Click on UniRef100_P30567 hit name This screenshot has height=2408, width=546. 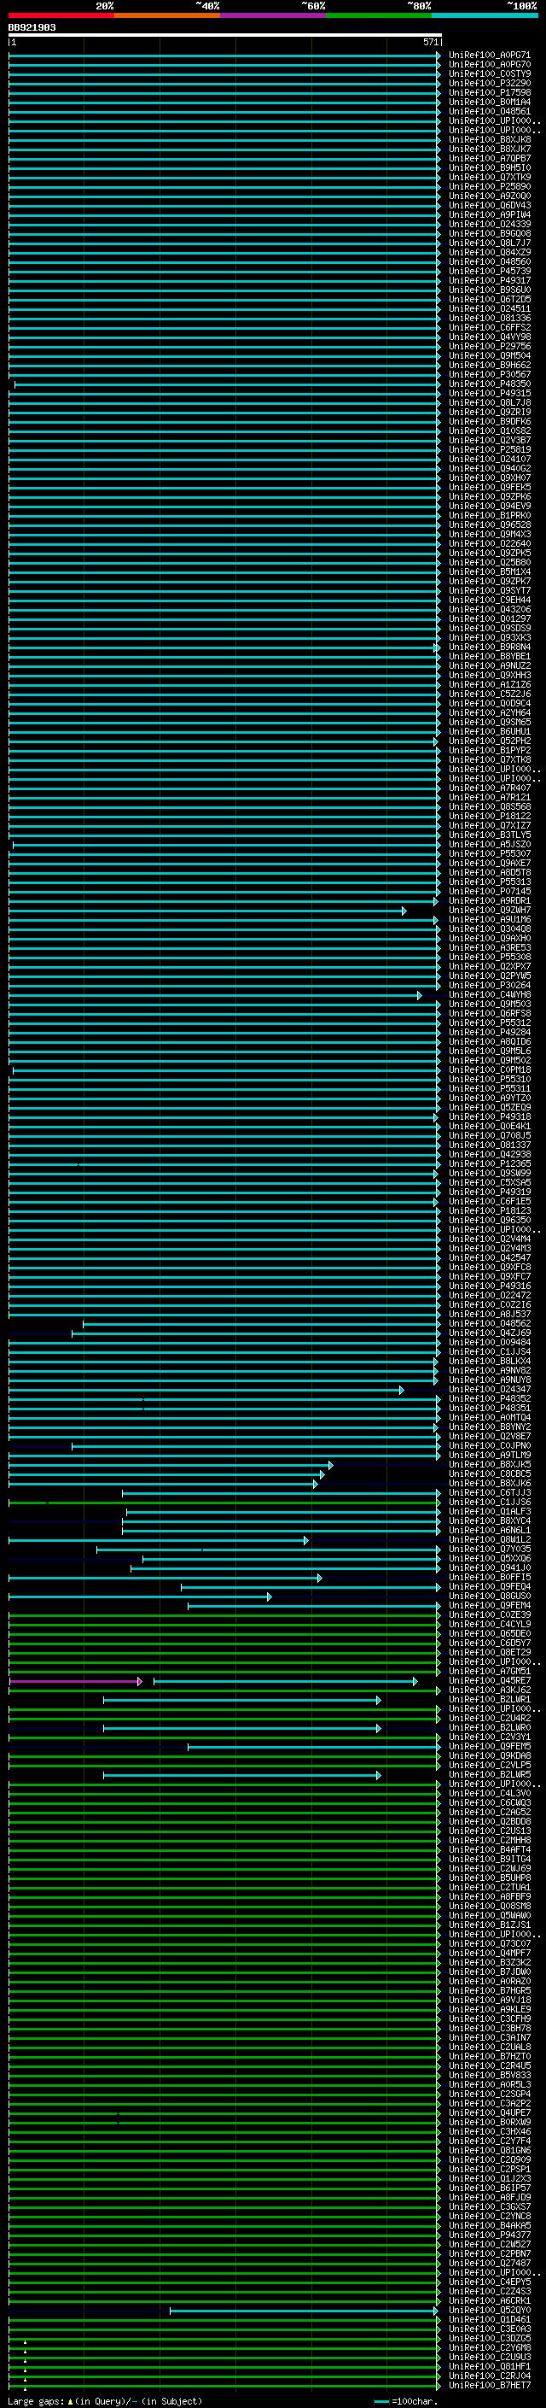coord(489,374)
